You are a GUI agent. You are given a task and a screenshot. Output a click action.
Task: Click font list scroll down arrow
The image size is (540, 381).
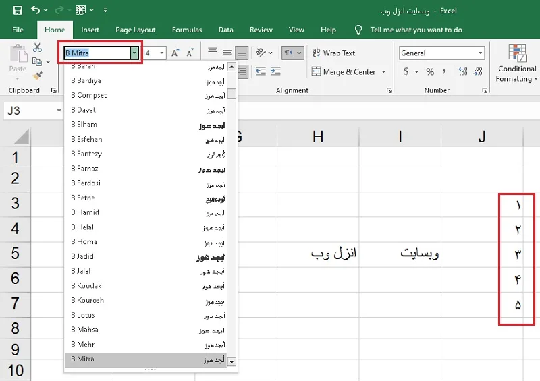pyautogui.click(x=232, y=361)
